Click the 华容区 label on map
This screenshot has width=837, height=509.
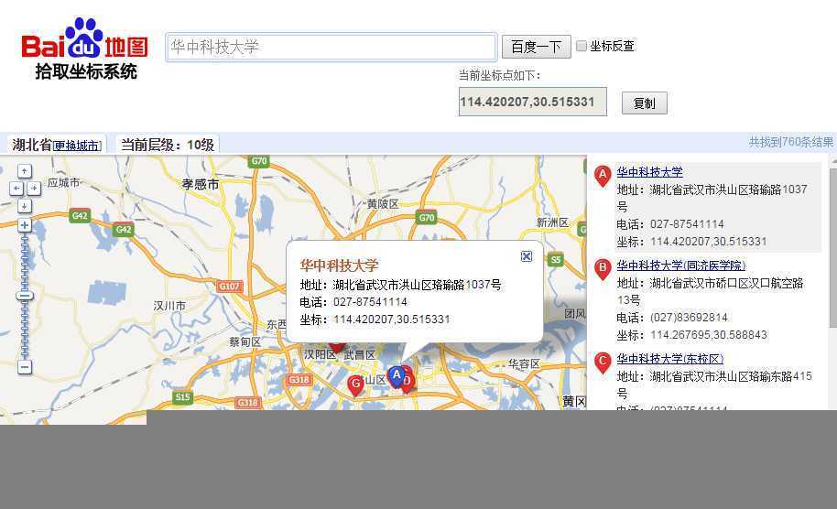click(524, 363)
